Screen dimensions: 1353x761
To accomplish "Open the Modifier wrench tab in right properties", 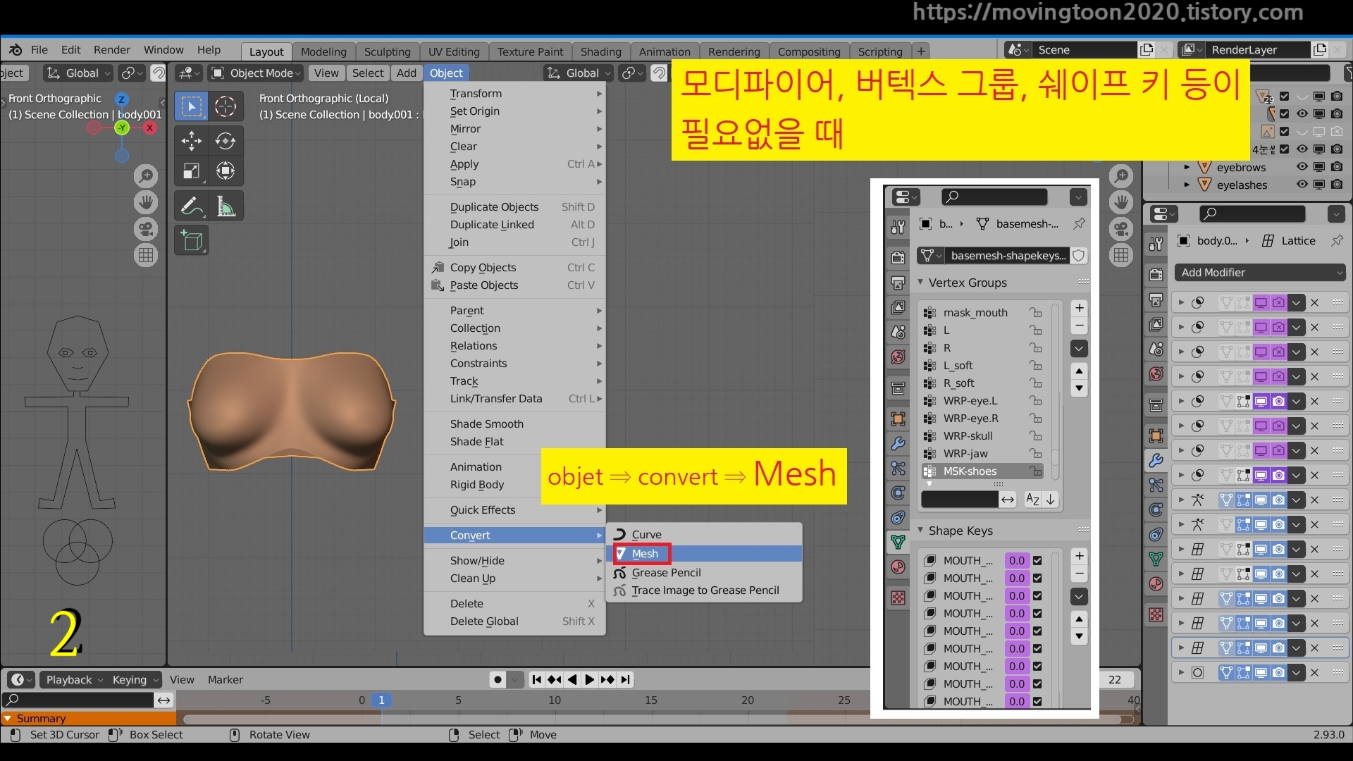I will pyautogui.click(x=1156, y=461).
